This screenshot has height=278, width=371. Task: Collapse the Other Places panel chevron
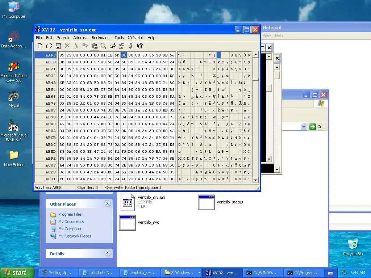click(107, 203)
